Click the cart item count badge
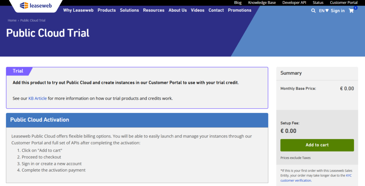 [x=355, y=8]
